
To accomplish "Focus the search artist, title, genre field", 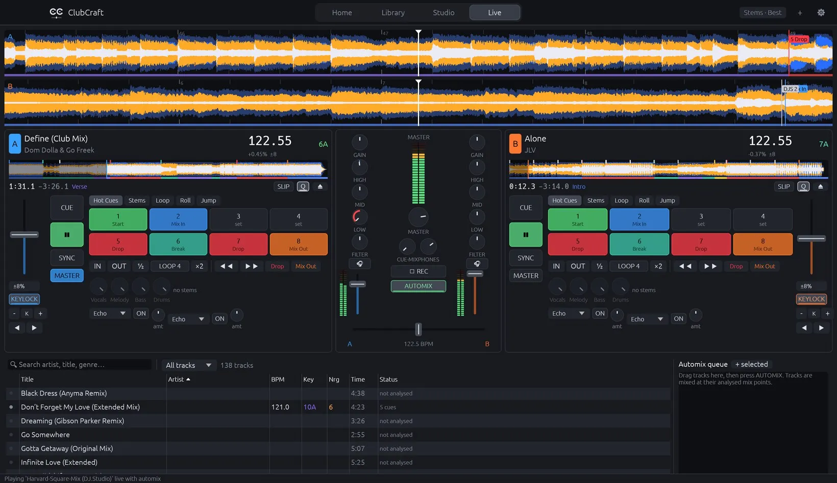I will click(80, 365).
